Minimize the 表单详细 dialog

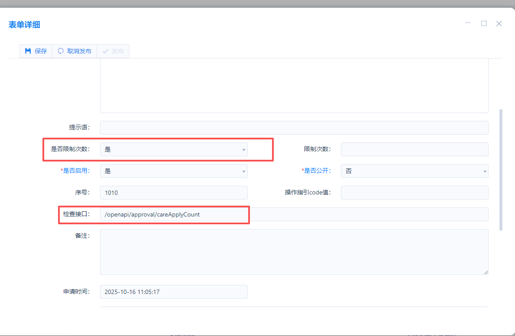[x=468, y=23]
